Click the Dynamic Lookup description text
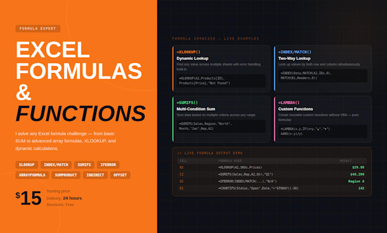The height and width of the screenshot is (233, 387). [x=219, y=67]
